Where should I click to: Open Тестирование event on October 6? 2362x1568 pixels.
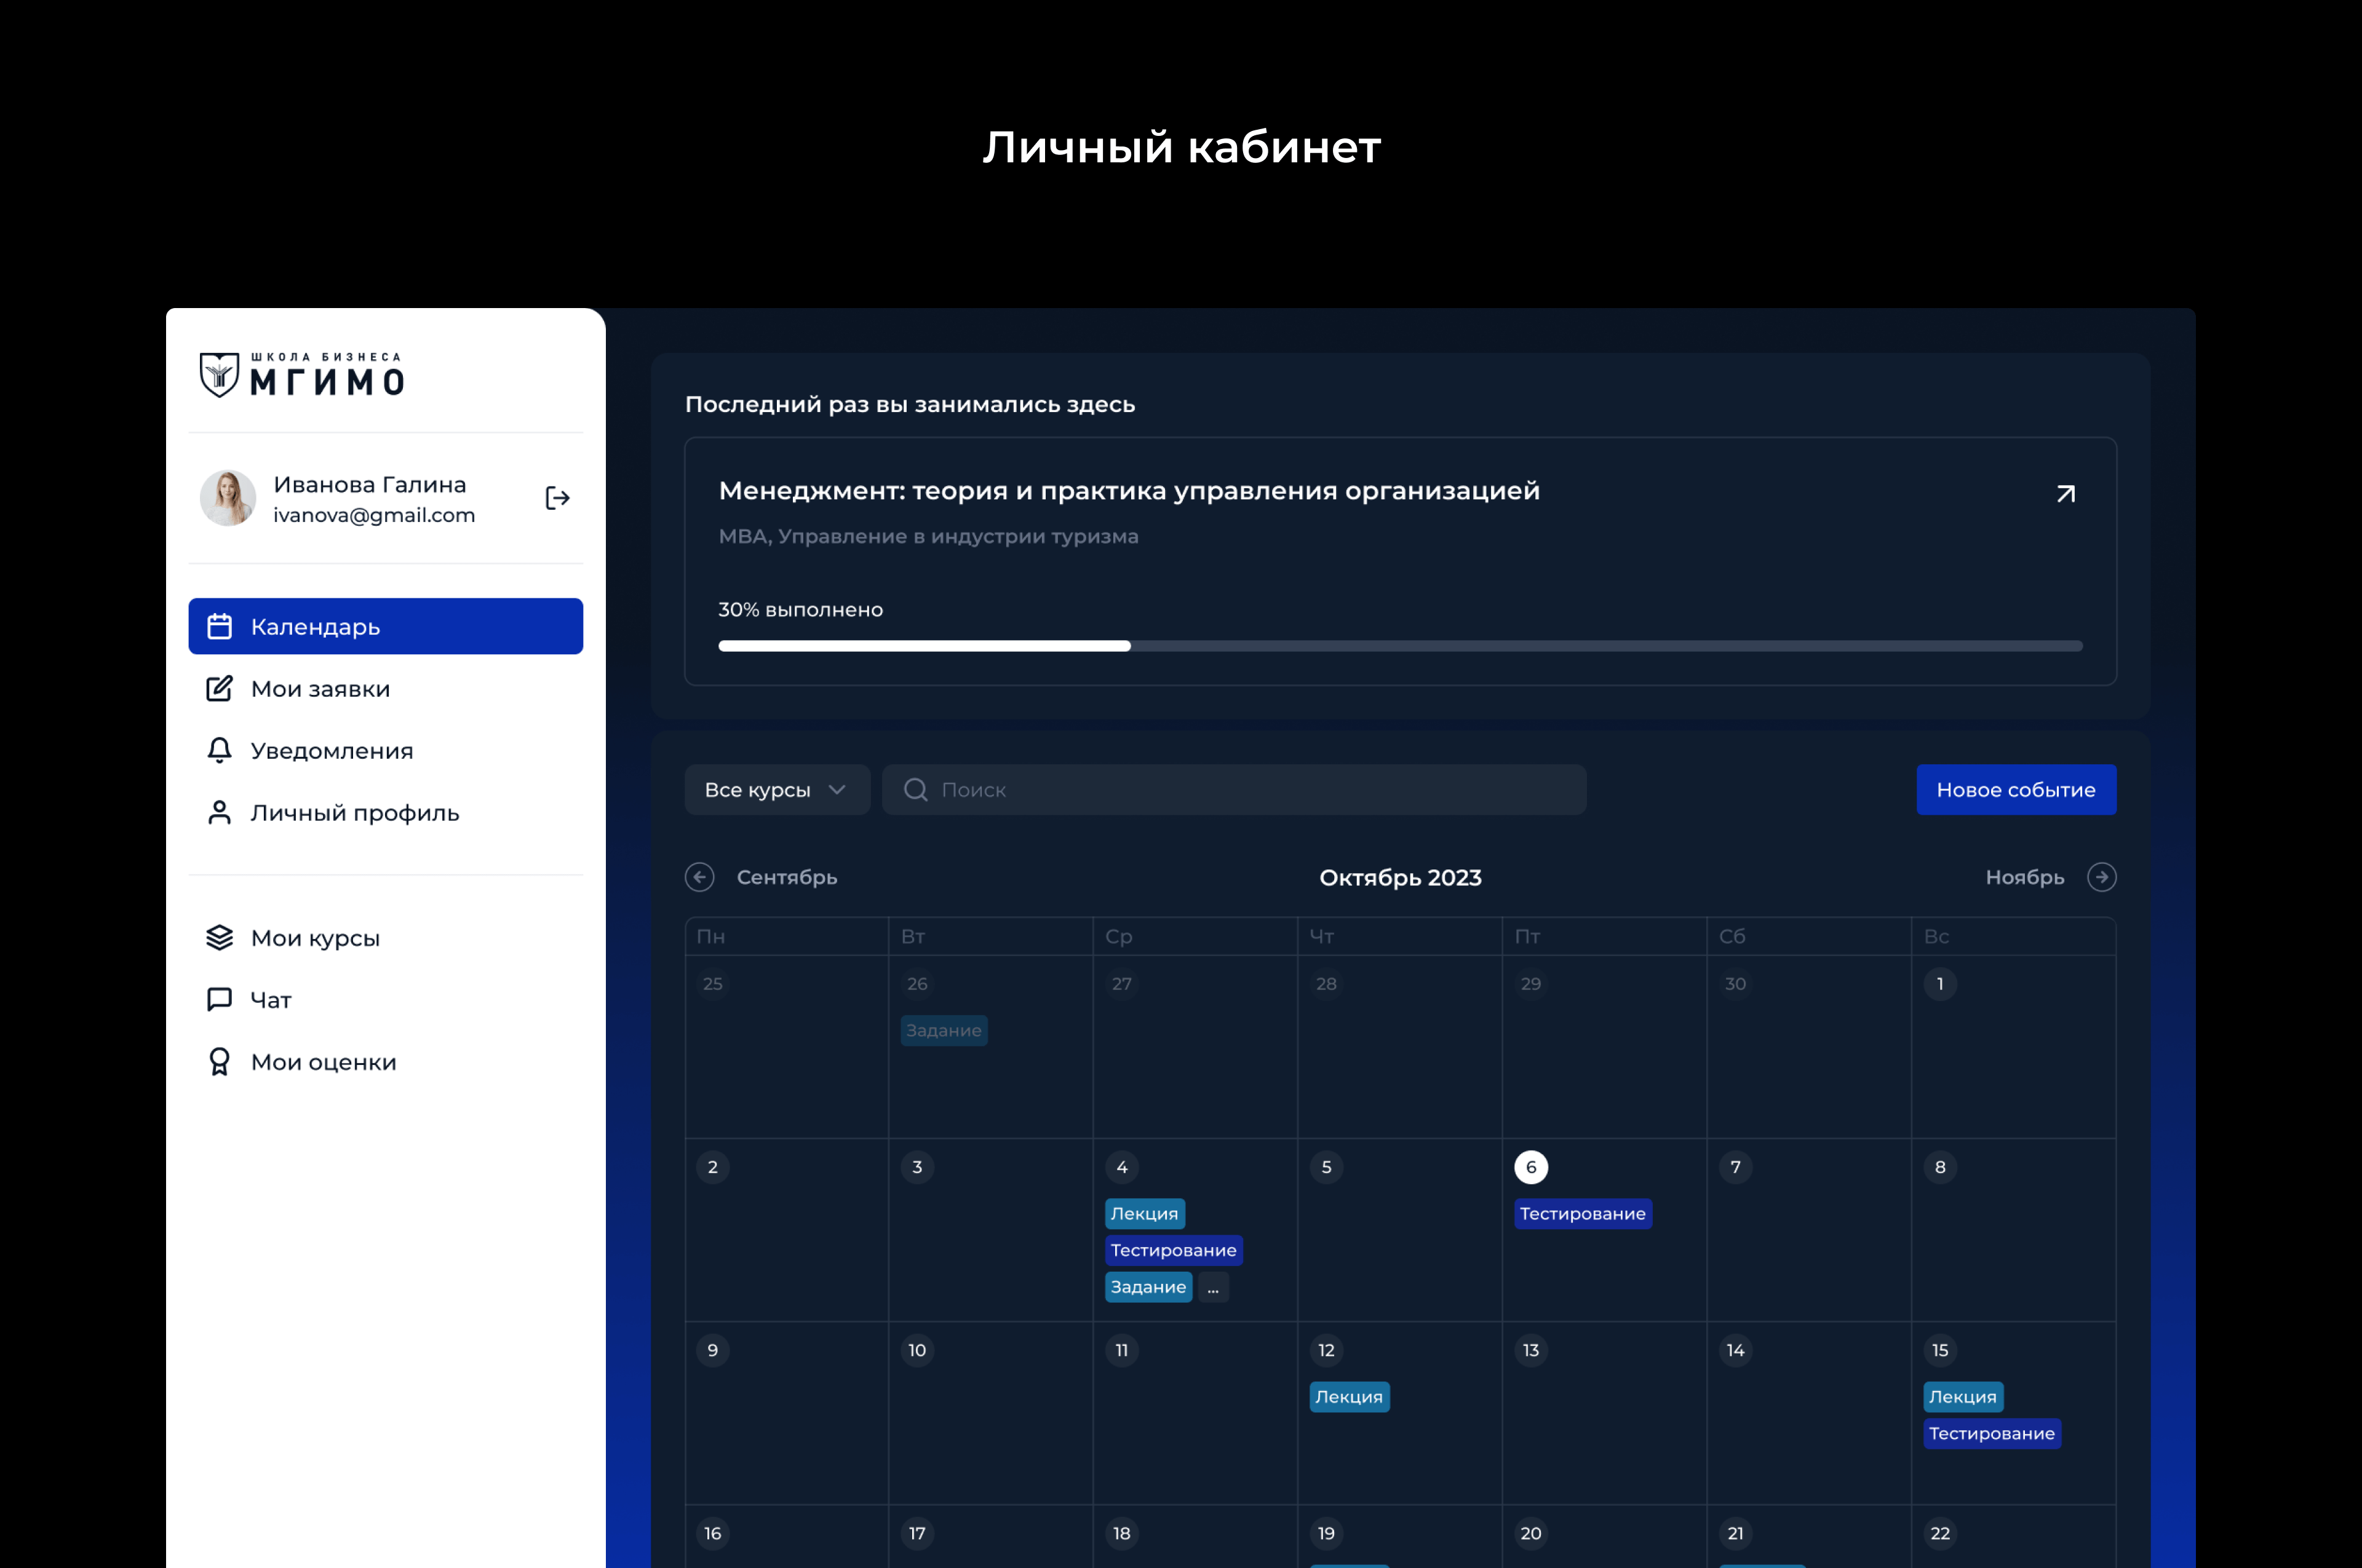(1581, 1213)
